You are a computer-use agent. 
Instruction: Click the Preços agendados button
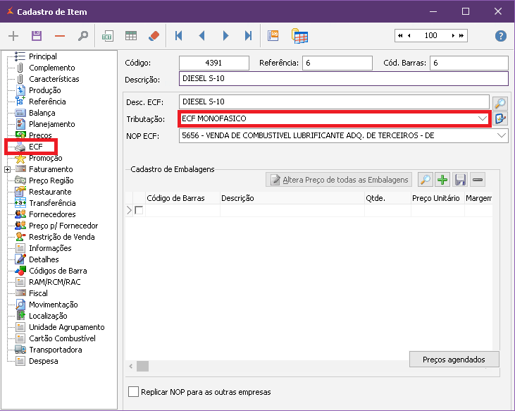point(454,360)
